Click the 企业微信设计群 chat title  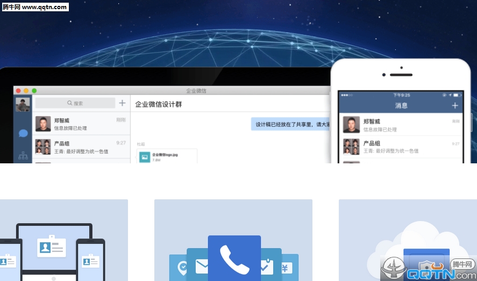[x=159, y=104]
